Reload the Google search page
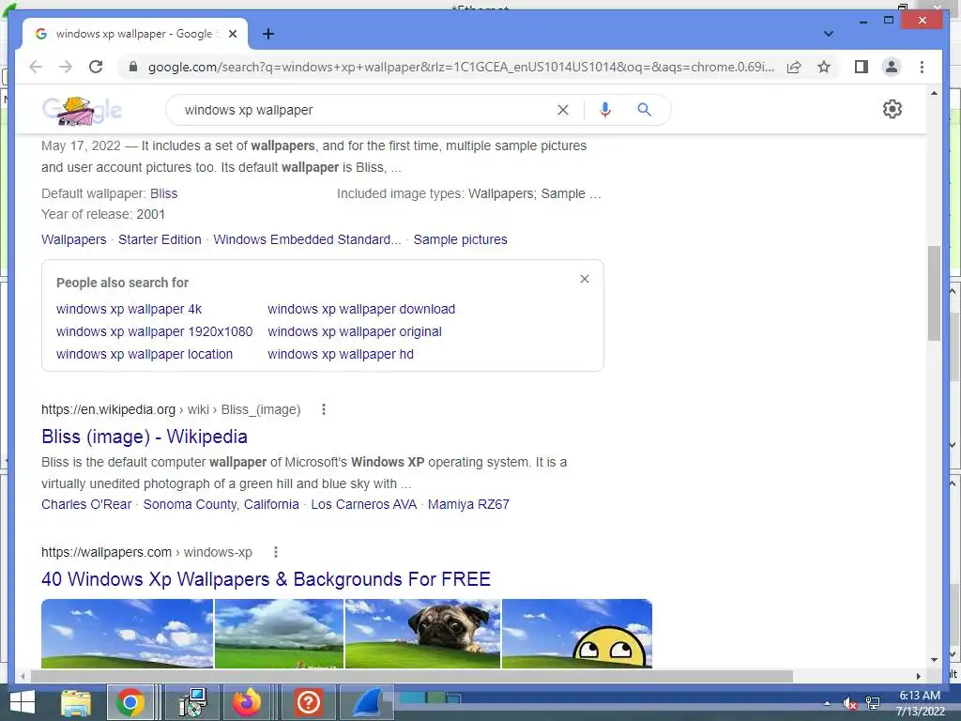Screen dimensions: 961x721 [96, 67]
